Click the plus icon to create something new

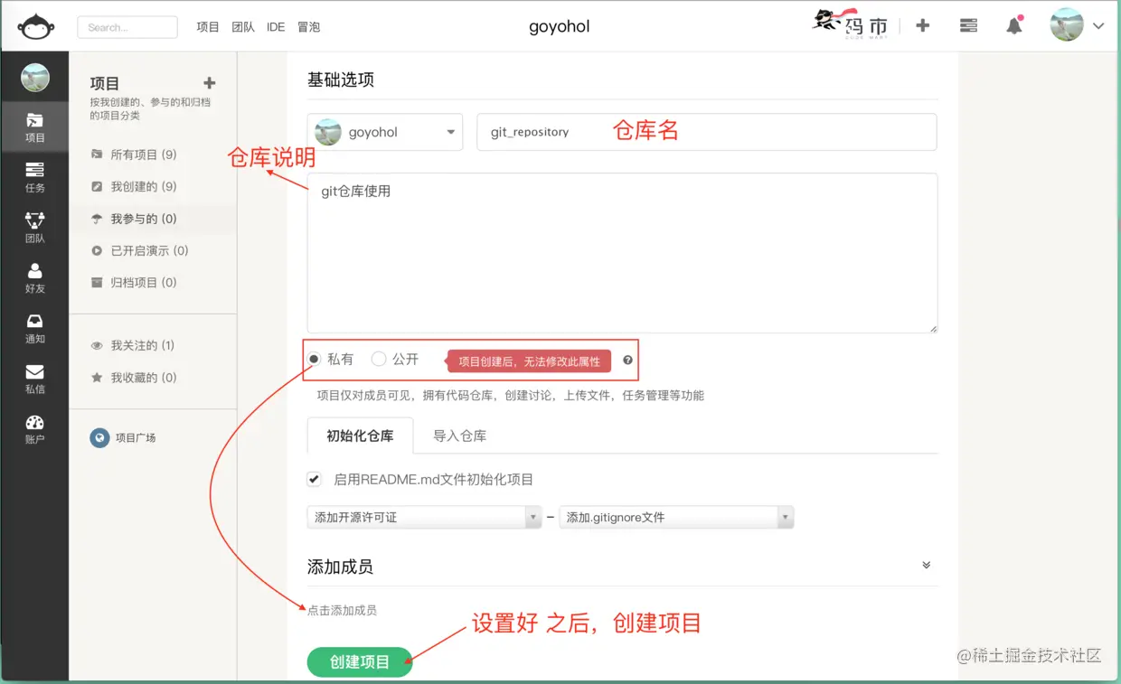pos(922,26)
